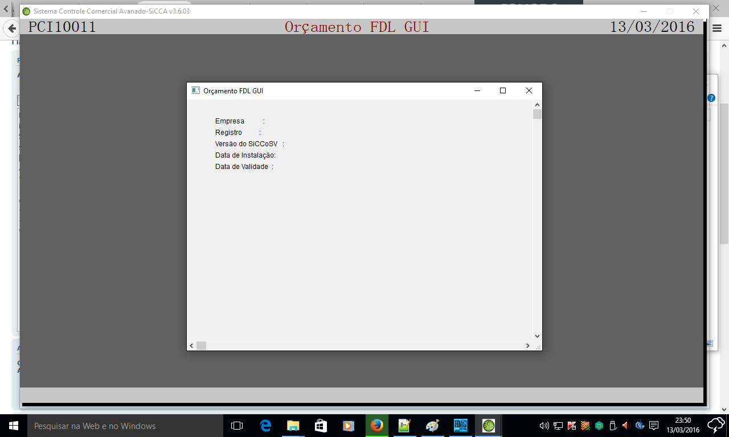Open the HMG taskbar application
Screen dimensions: 729x437
[x=460, y=426]
